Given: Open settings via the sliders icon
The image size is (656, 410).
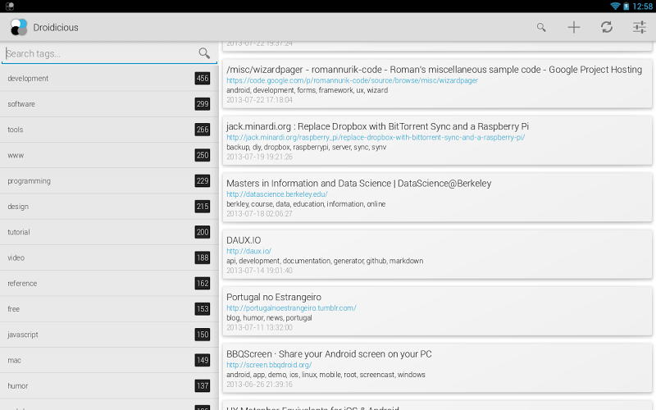Looking at the screenshot, I should 640,27.
